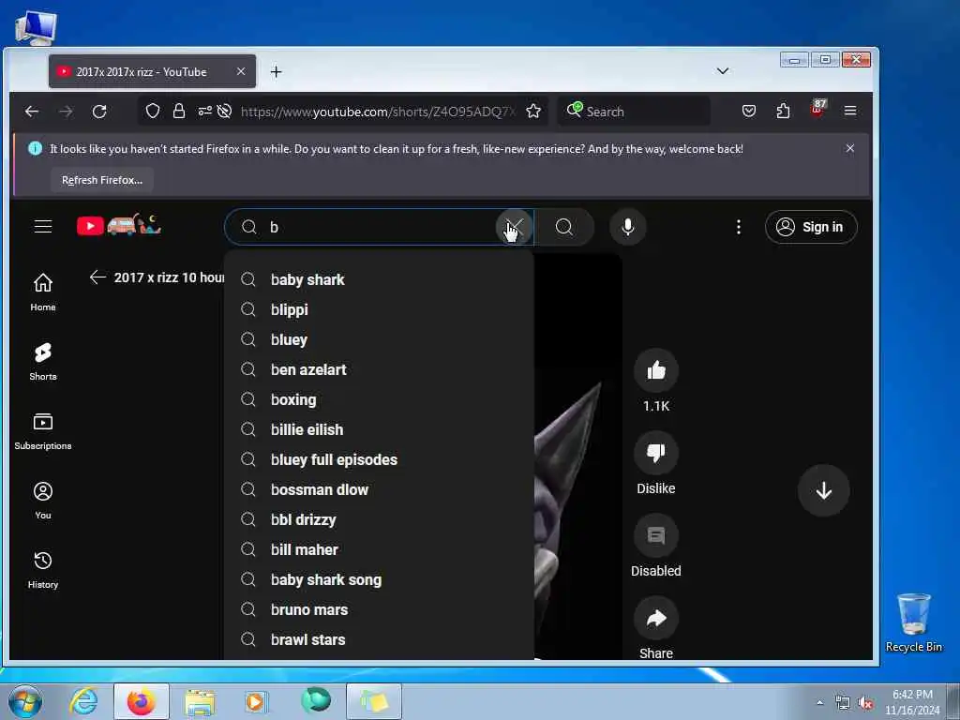Click the Firefox Search box

[x=635, y=112]
